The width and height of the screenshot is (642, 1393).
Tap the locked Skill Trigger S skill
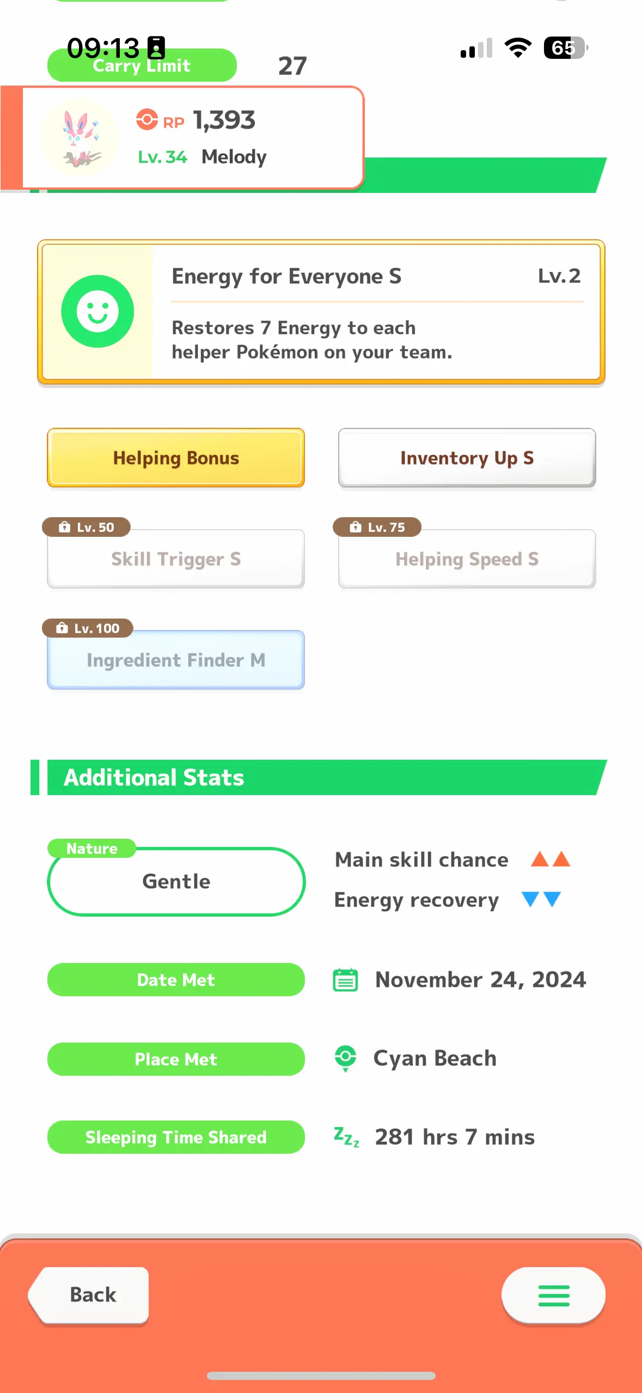click(x=176, y=559)
